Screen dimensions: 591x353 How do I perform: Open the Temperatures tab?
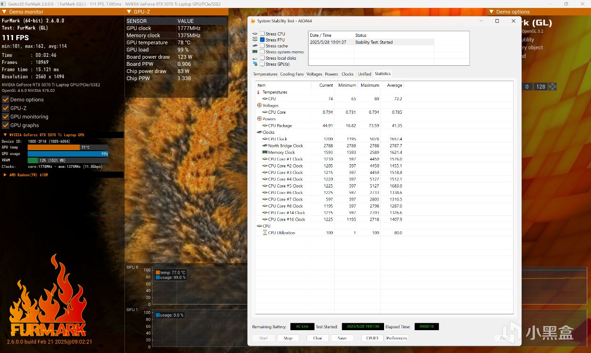click(x=265, y=74)
